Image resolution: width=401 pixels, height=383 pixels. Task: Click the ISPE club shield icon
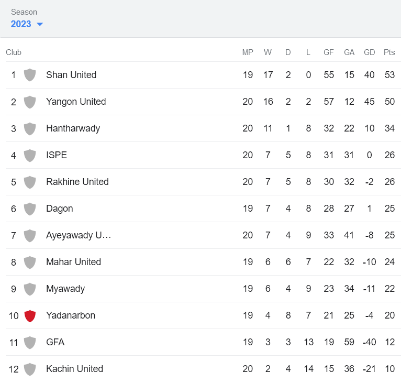click(x=30, y=155)
